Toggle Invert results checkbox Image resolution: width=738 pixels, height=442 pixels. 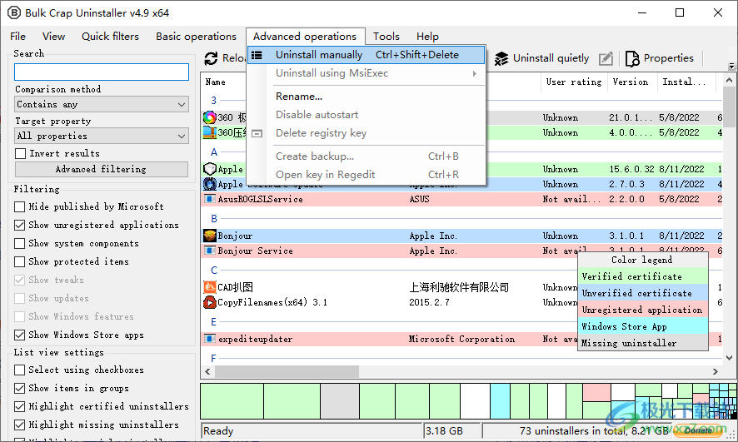pos(20,154)
